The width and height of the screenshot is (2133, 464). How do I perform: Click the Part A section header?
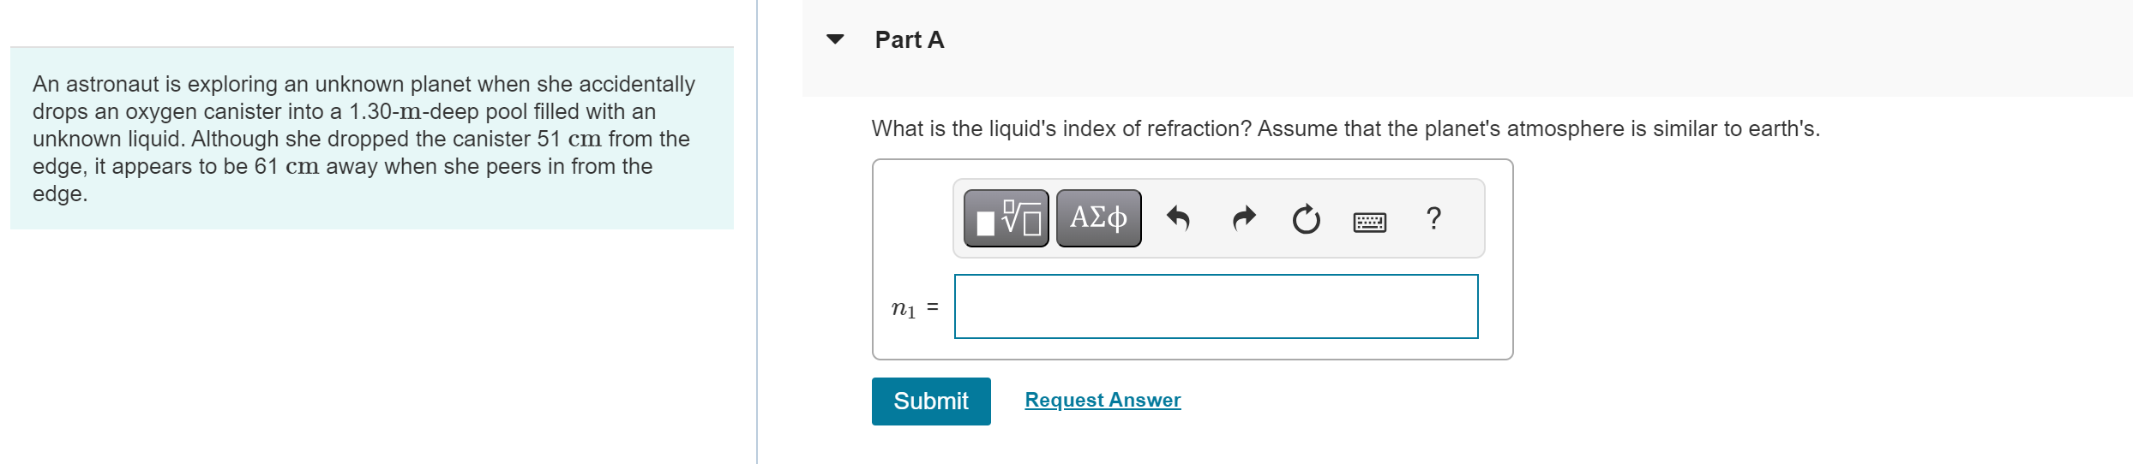(909, 39)
